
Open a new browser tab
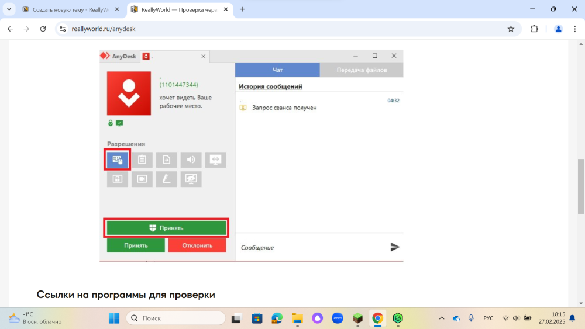(242, 9)
